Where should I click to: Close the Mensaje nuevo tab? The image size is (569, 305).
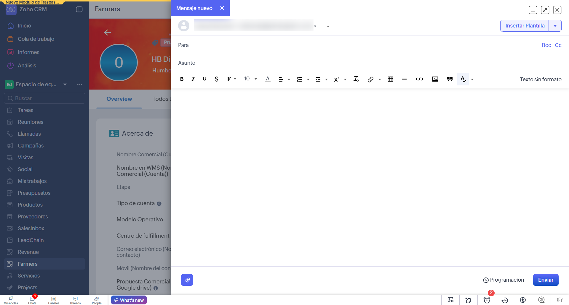coord(222,8)
